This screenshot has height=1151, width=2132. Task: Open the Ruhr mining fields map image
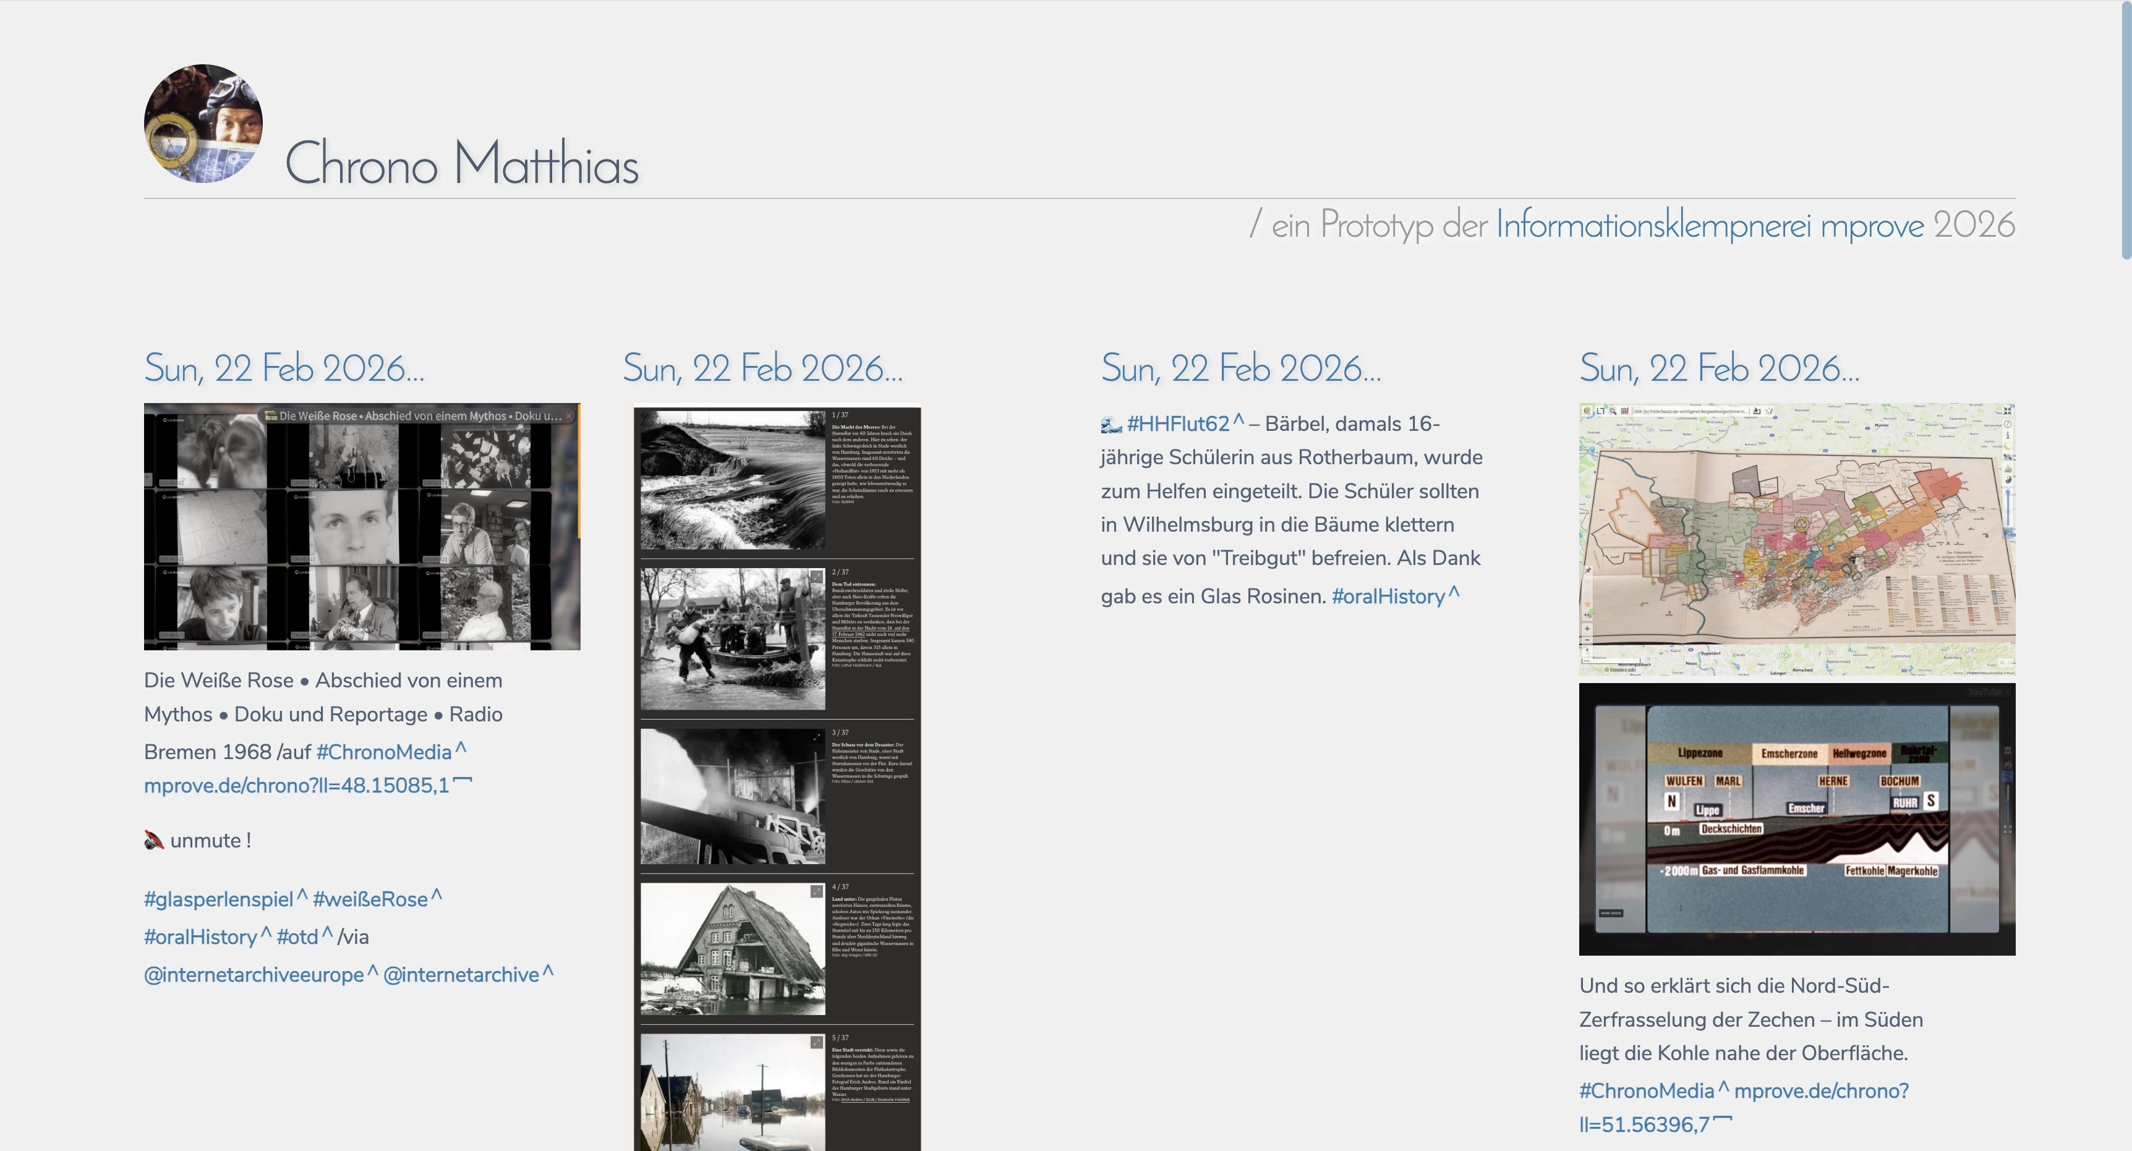coord(1797,540)
